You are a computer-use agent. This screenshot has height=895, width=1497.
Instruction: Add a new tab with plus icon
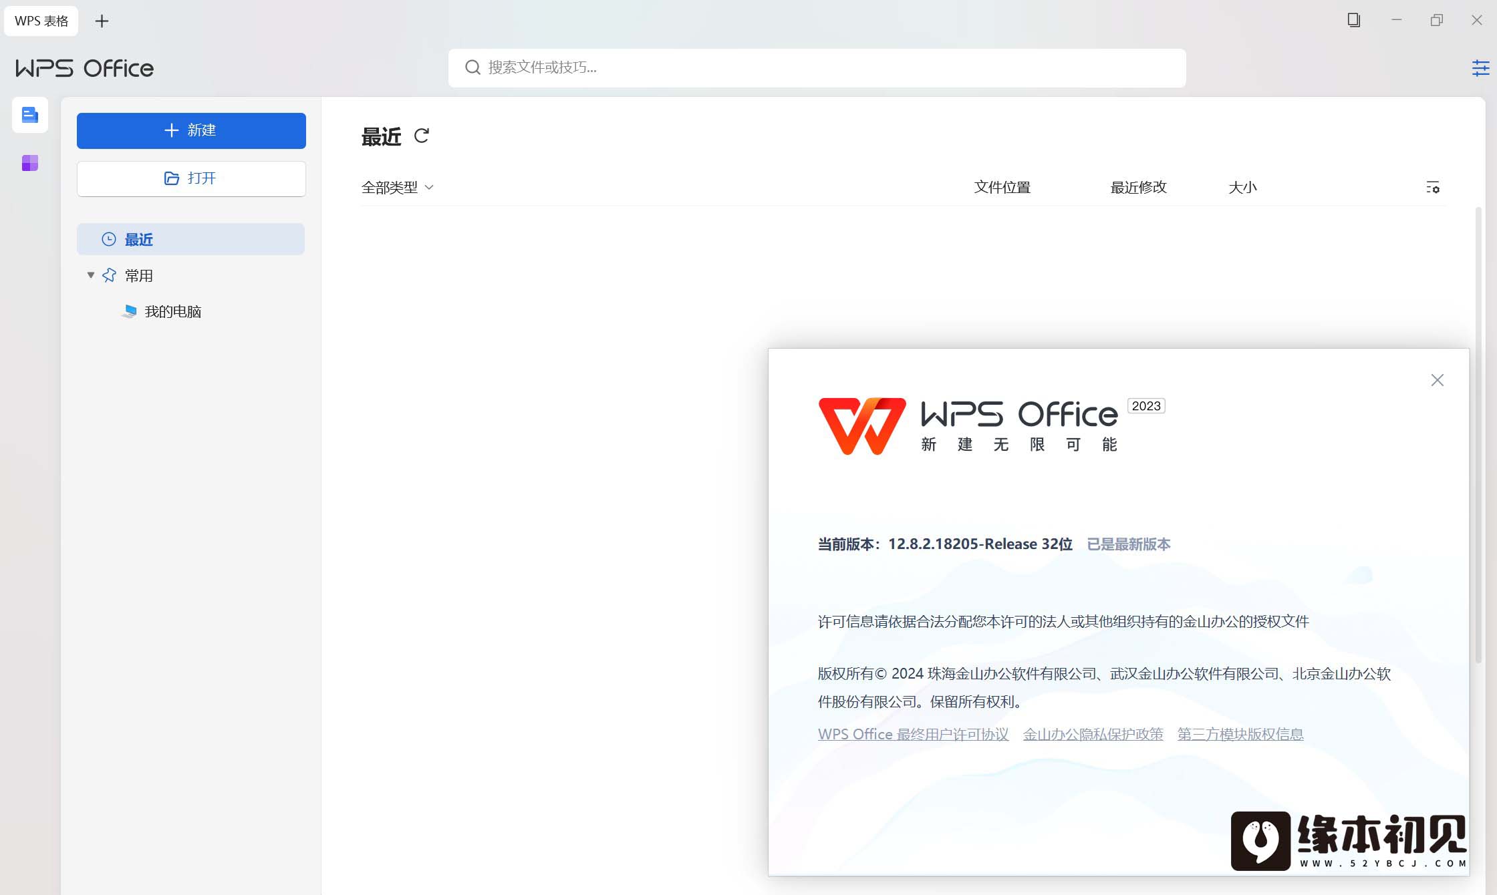click(x=102, y=21)
